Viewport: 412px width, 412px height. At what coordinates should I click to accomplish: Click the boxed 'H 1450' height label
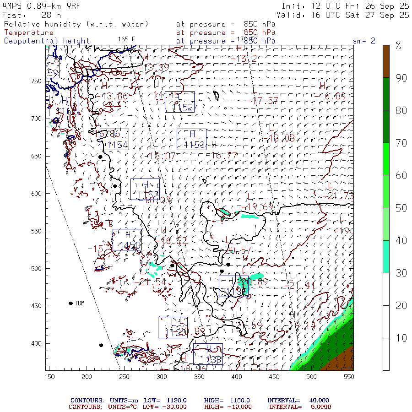coord(127,239)
